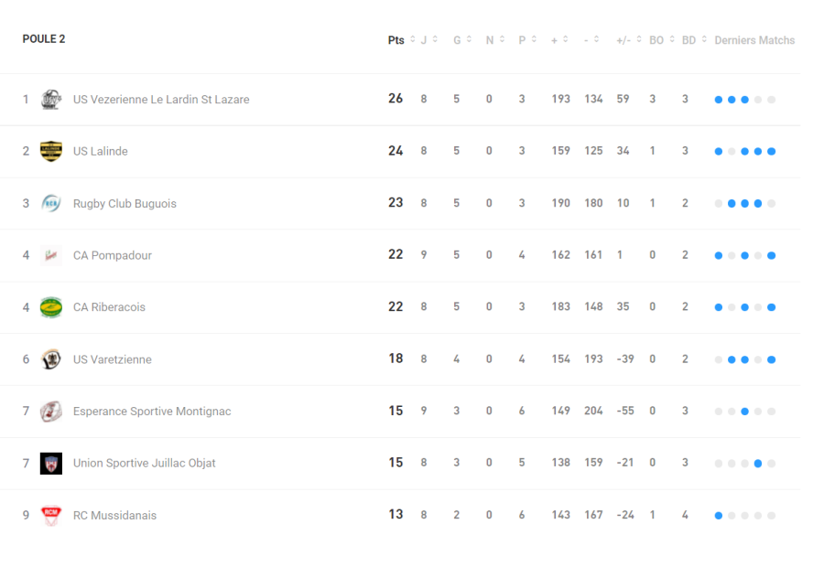Click the RC Mussidanais red logo

click(51, 515)
